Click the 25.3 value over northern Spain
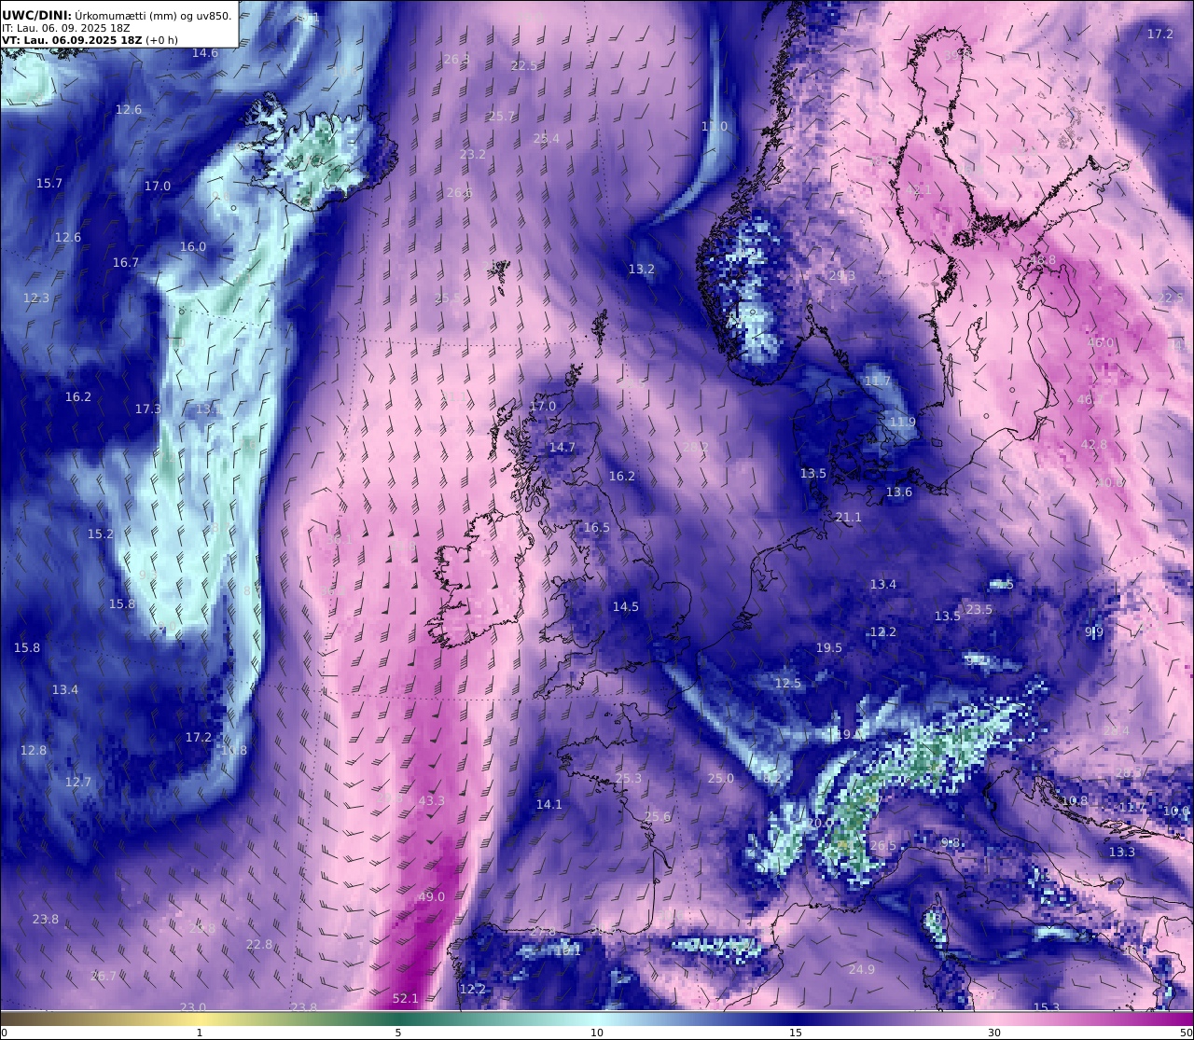The width and height of the screenshot is (1194, 1040). (x=629, y=778)
